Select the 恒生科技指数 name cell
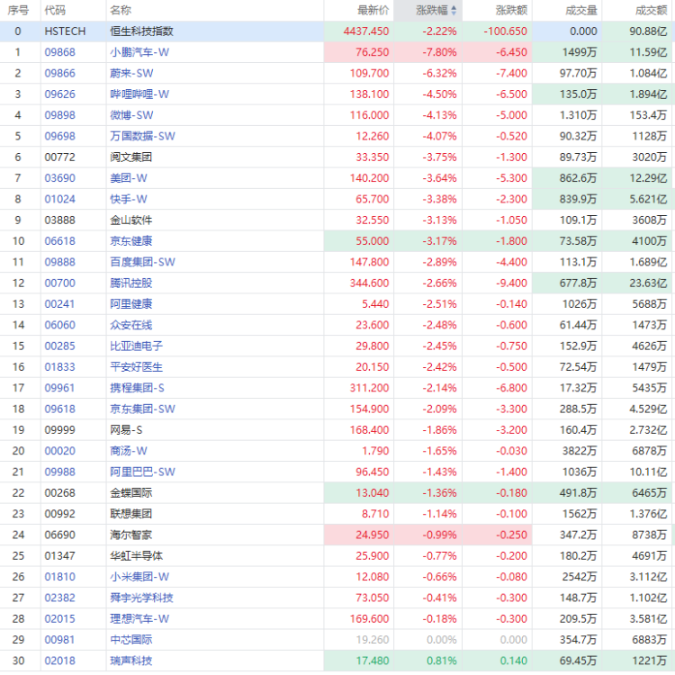The width and height of the screenshot is (675, 675). pyautogui.click(x=141, y=31)
